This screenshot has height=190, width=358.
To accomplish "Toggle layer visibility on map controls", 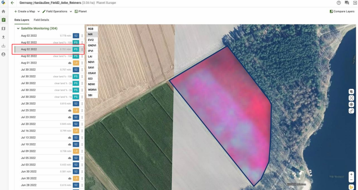I will tap(351, 92).
